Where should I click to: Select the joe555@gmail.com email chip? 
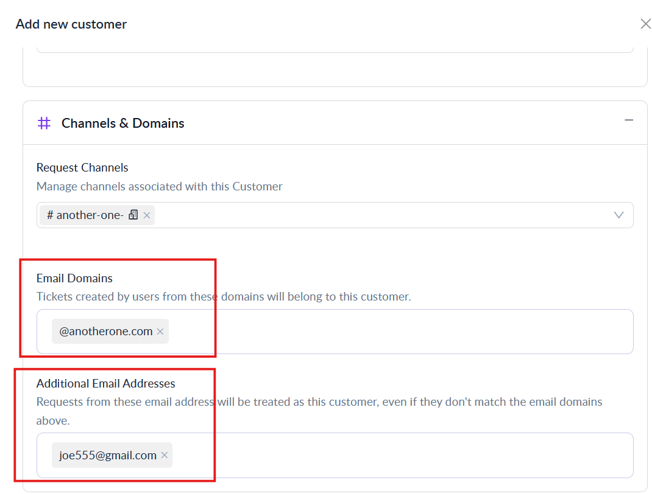click(x=107, y=456)
